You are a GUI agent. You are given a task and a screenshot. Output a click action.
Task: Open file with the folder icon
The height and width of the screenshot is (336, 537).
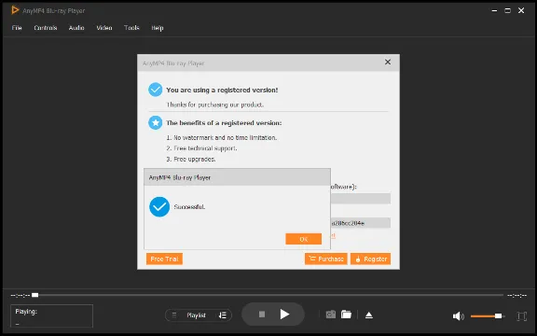pos(346,315)
